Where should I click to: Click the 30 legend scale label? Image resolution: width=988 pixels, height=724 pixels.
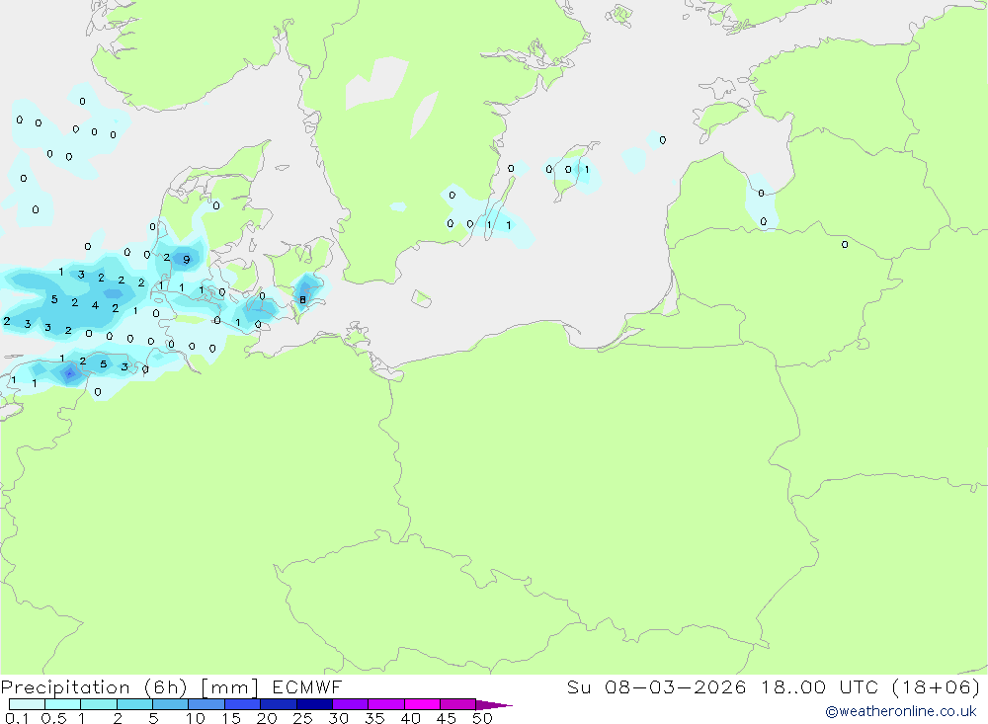tap(339, 718)
